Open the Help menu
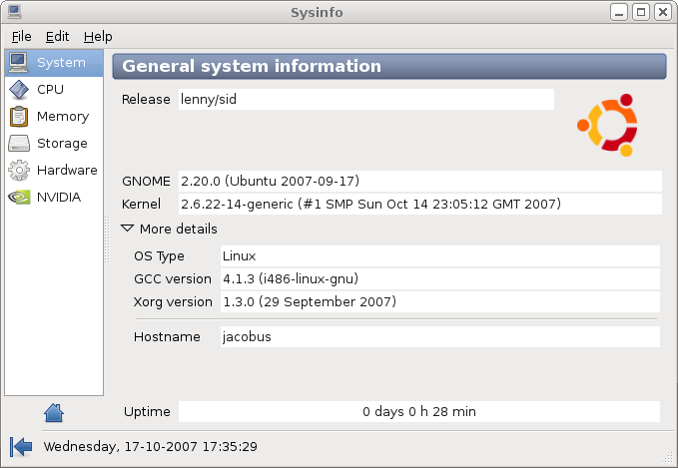The image size is (678, 468). click(x=98, y=36)
